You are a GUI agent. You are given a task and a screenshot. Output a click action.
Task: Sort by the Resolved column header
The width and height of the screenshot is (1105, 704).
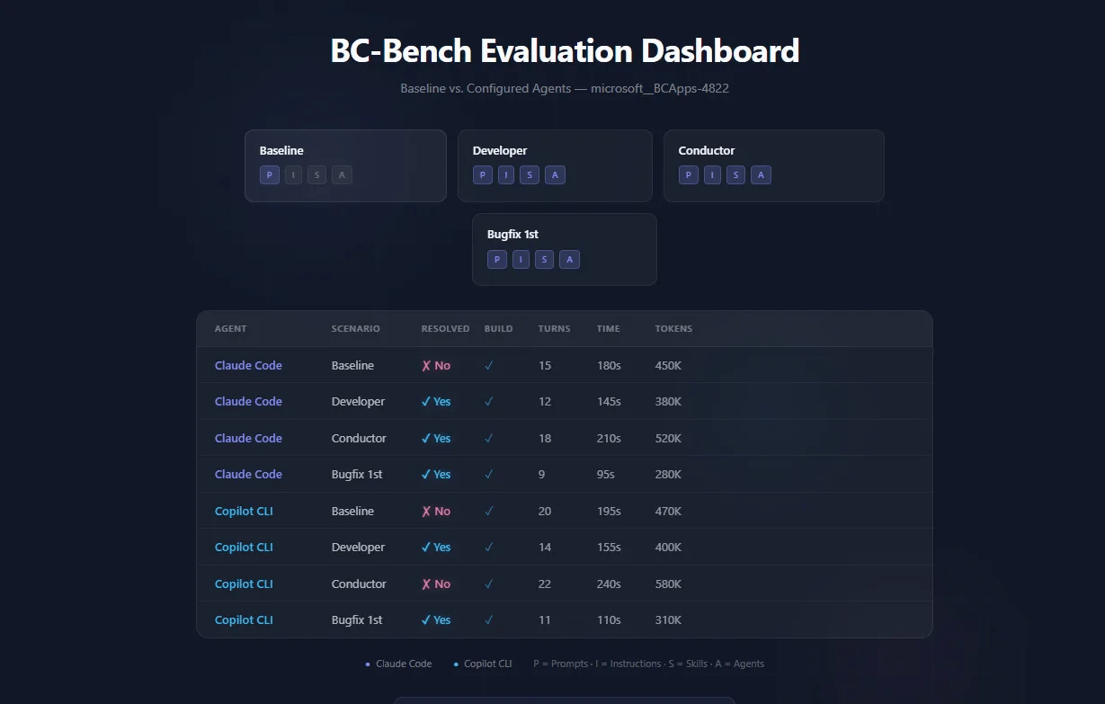tap(445, 329)
